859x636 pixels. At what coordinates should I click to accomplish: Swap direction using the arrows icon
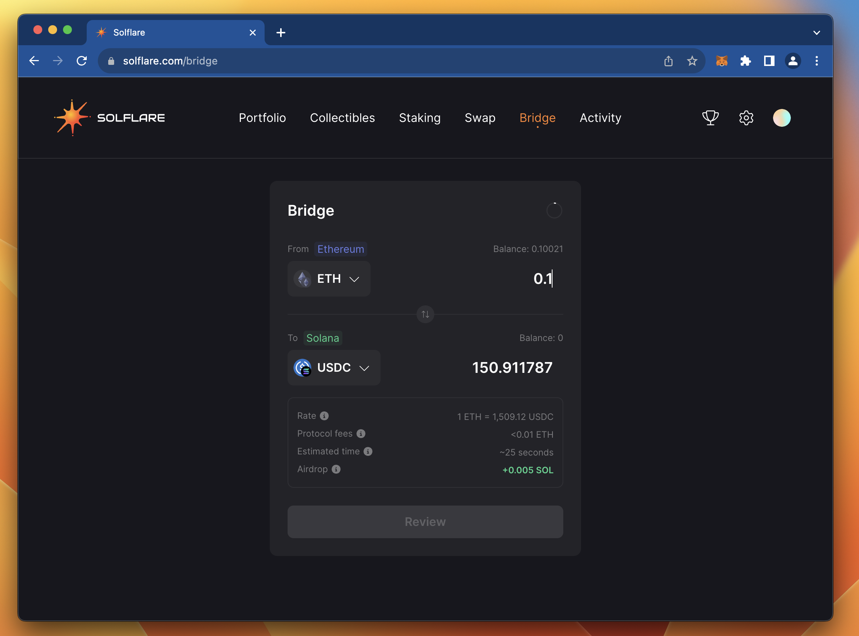(x=425, y=315)
